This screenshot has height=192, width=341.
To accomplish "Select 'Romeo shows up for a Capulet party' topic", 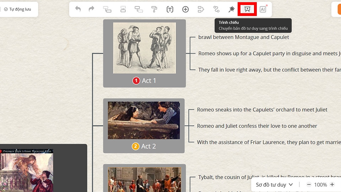I will (270, 54).
